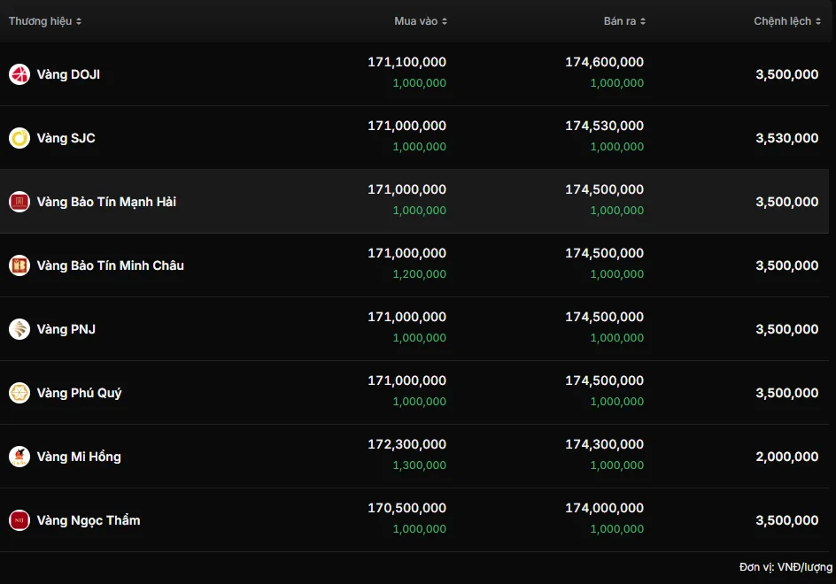Image resolution: width=836 pixels, height=584 pixels.
Task: Click Vàng PNJ buy price 171,000,000
Action: [406, 317]
